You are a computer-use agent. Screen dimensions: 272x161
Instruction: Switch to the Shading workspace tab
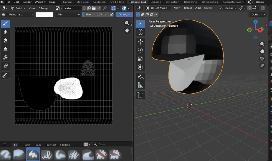click(156, 2)
